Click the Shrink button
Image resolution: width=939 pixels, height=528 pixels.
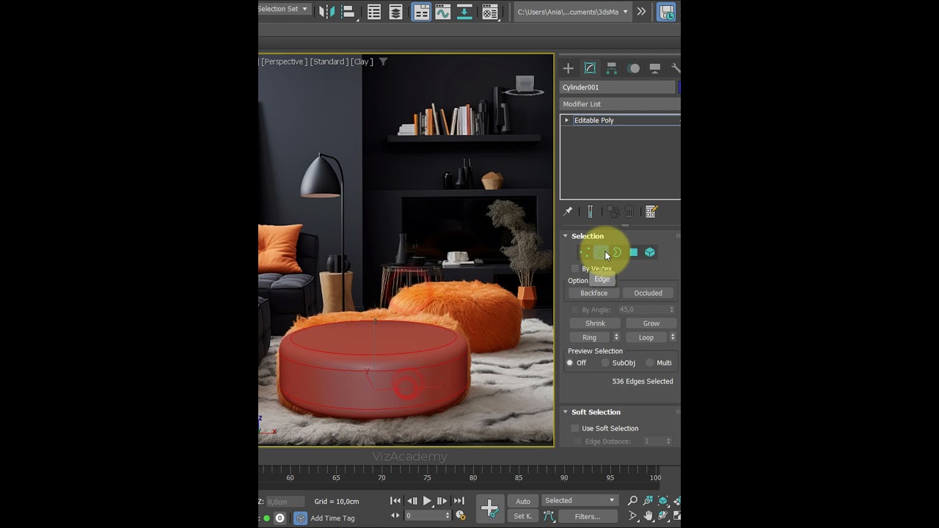[595, 323]
